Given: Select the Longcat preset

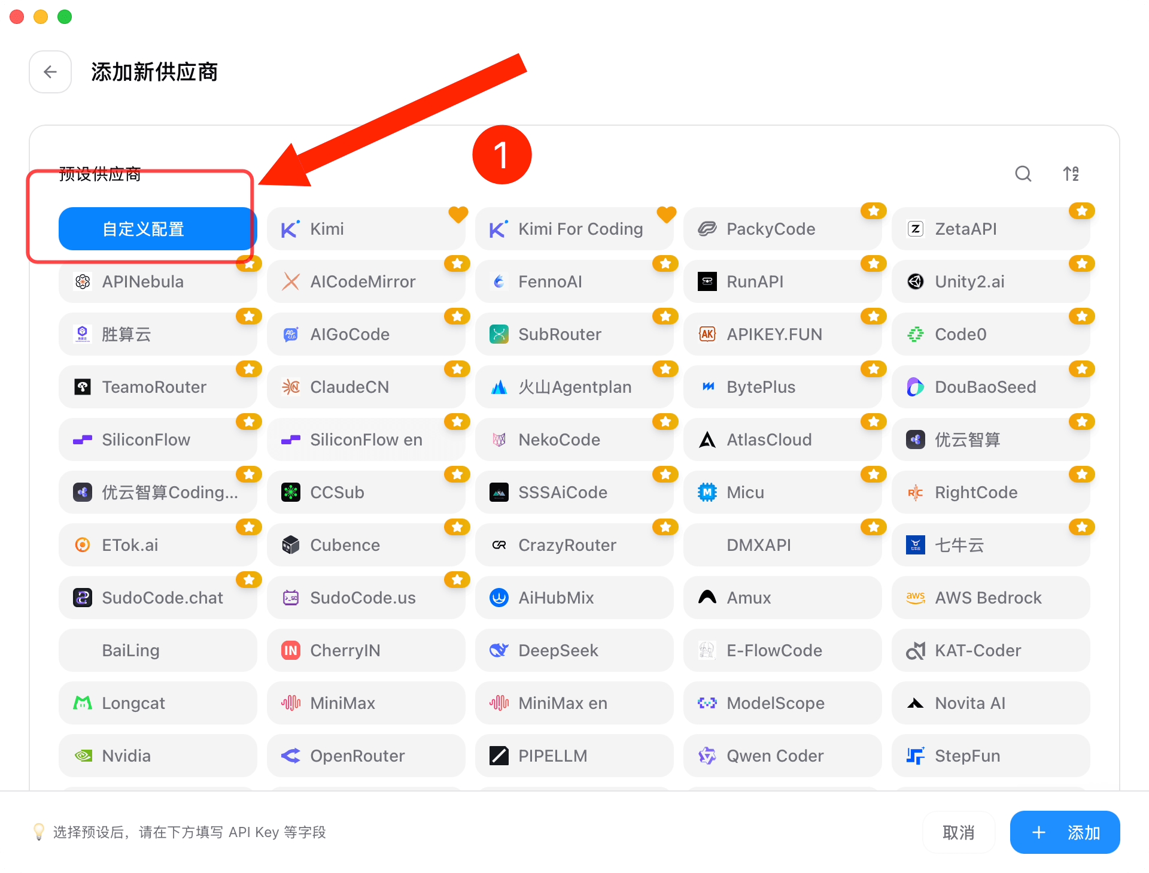Looking at the screenshot, I should click(x=158, y=703).
